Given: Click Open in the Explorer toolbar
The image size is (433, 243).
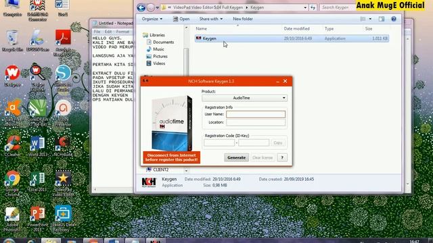Looking at the screenshot, I should coord(181,19).
